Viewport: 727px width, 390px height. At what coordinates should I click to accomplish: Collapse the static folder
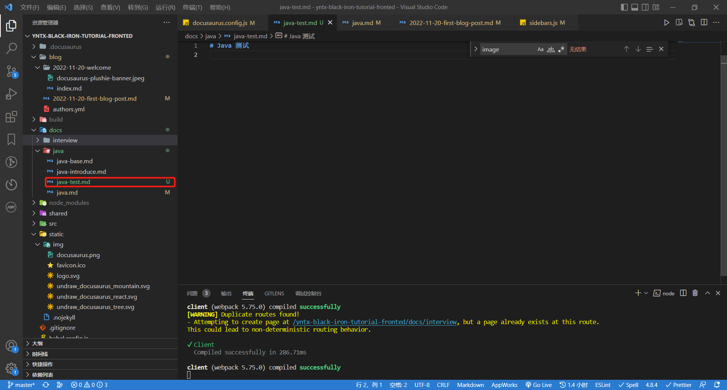click(34, 234)
